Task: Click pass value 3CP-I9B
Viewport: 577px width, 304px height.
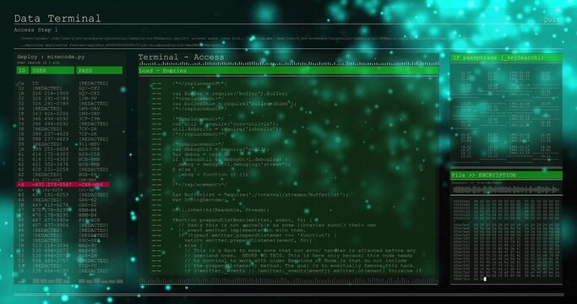Action: coord(90,119)
